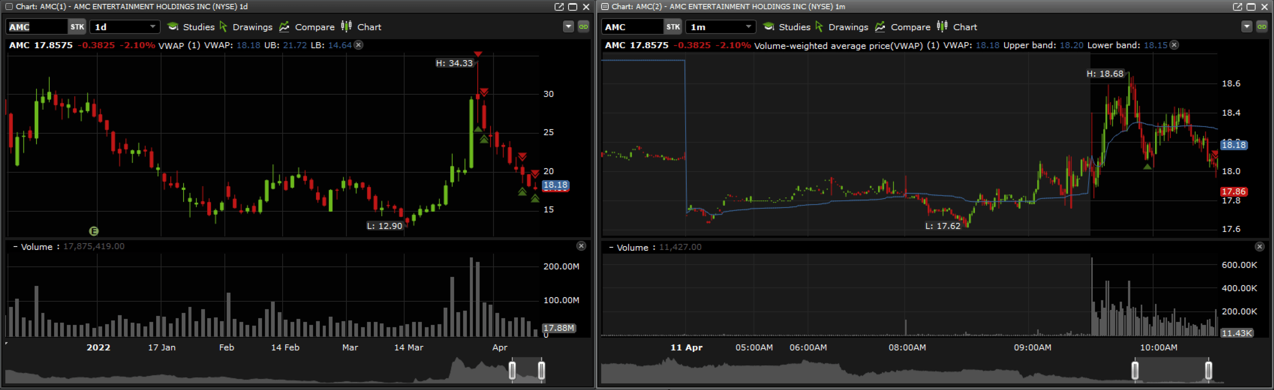The height and width of the screenshot is (390, 1274).
Task: Toggle link group icon on 1m chart
Action: (x=1262, y=27)
